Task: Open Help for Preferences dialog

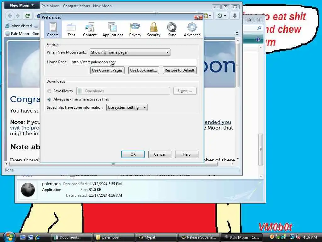Action: tap(187, 154)
